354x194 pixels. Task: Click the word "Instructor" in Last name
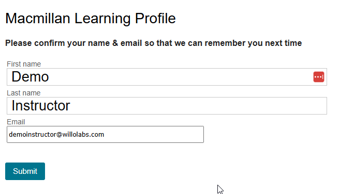point(41,106)
